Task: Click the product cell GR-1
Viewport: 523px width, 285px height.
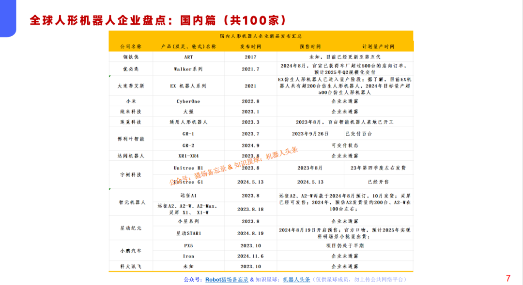Action: click(x=188, y=134)
